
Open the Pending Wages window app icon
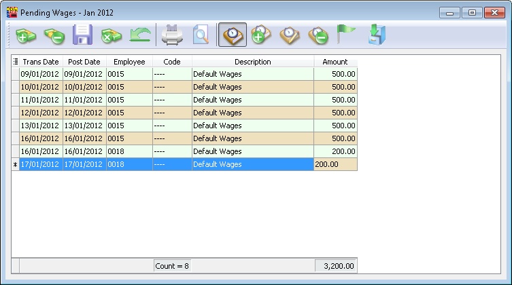click(12, 13)
